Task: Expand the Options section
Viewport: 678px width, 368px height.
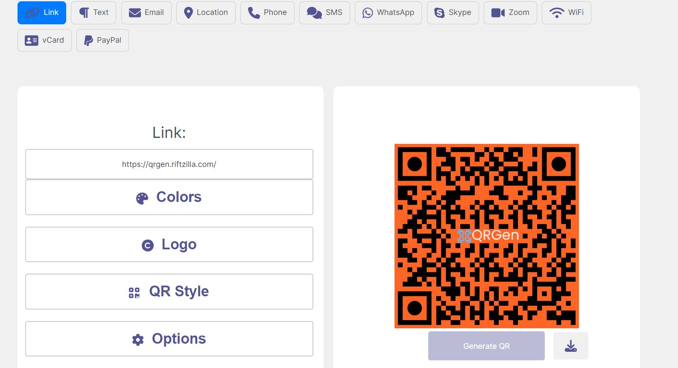Action: click(169, 339)
